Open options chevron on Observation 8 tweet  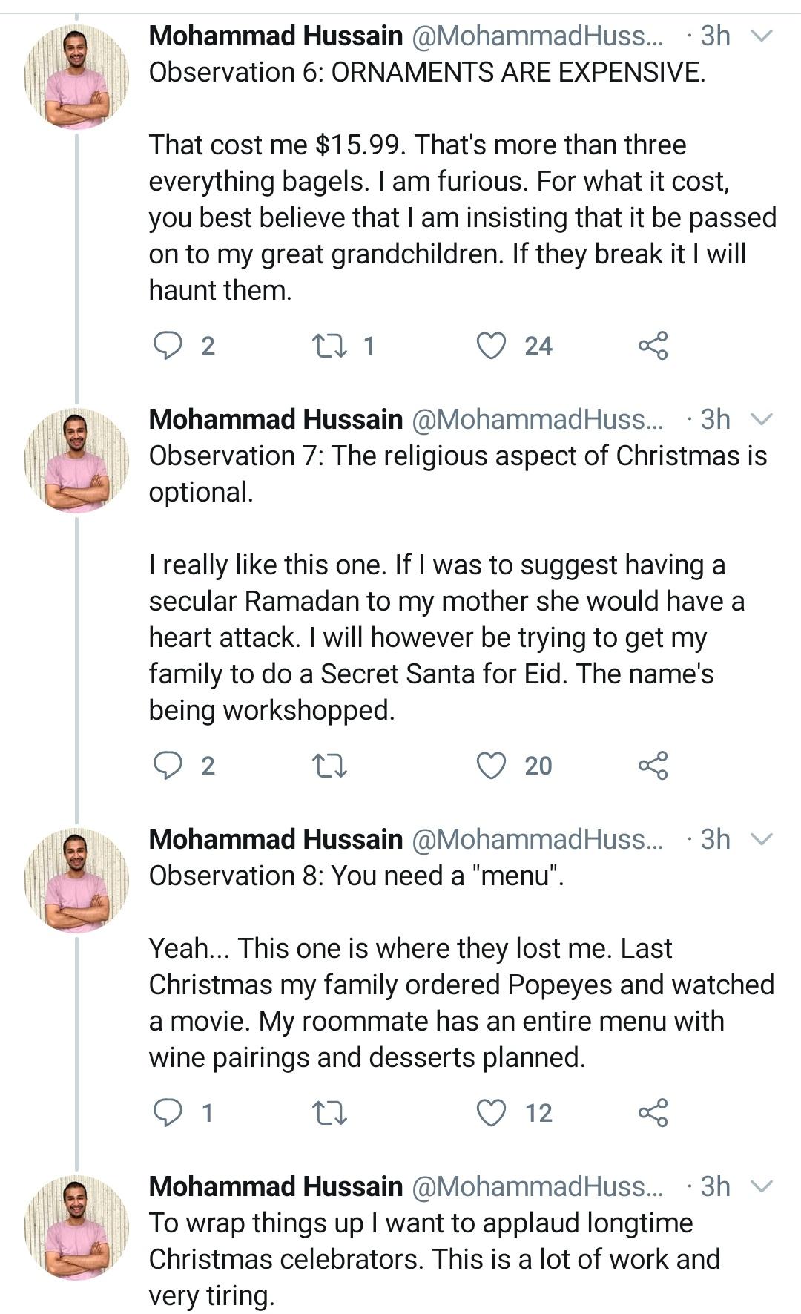pos(762,839)
